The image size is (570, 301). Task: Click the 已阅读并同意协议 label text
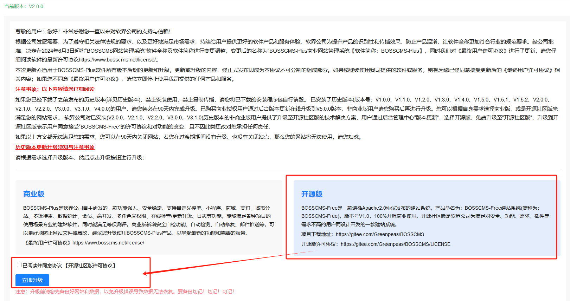42,266
